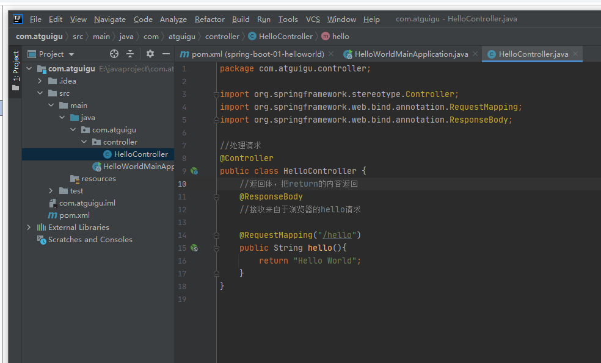
Task: Expand the External Libraries node
Action: click(x=29, y=228)
